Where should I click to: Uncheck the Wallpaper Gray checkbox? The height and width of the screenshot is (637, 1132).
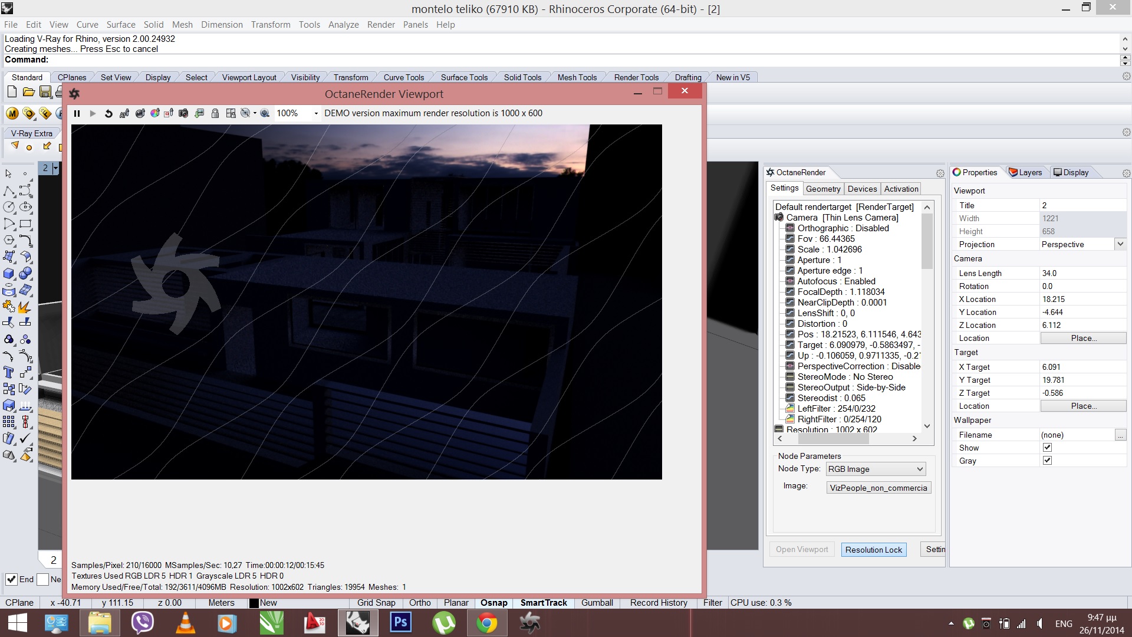(1047, 461)
